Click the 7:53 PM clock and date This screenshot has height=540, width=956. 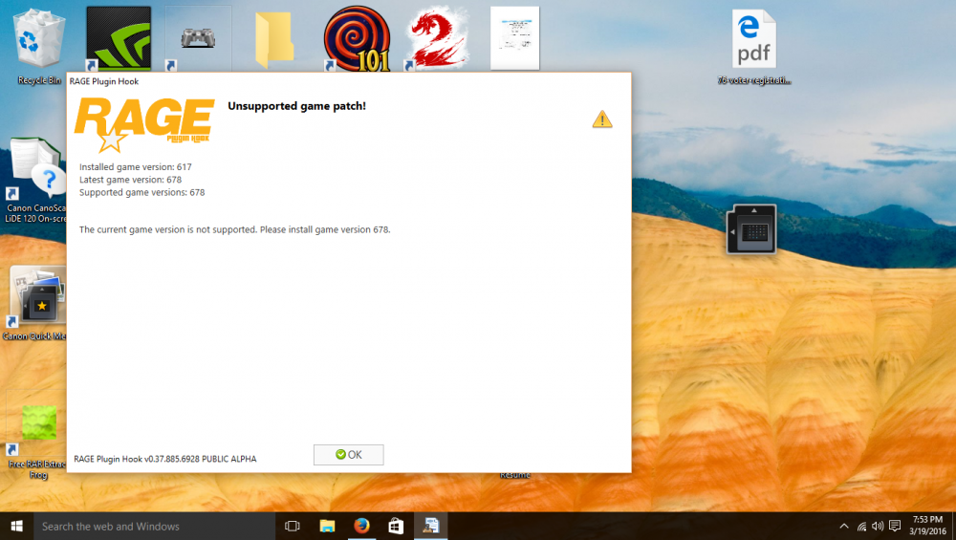click(927, 526)
